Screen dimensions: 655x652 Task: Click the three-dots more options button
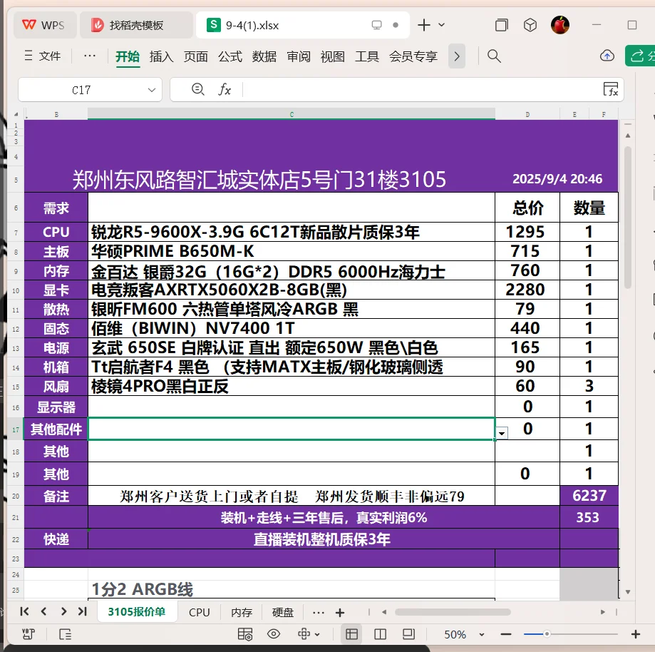pyautogui.click(x=89, y=56)
